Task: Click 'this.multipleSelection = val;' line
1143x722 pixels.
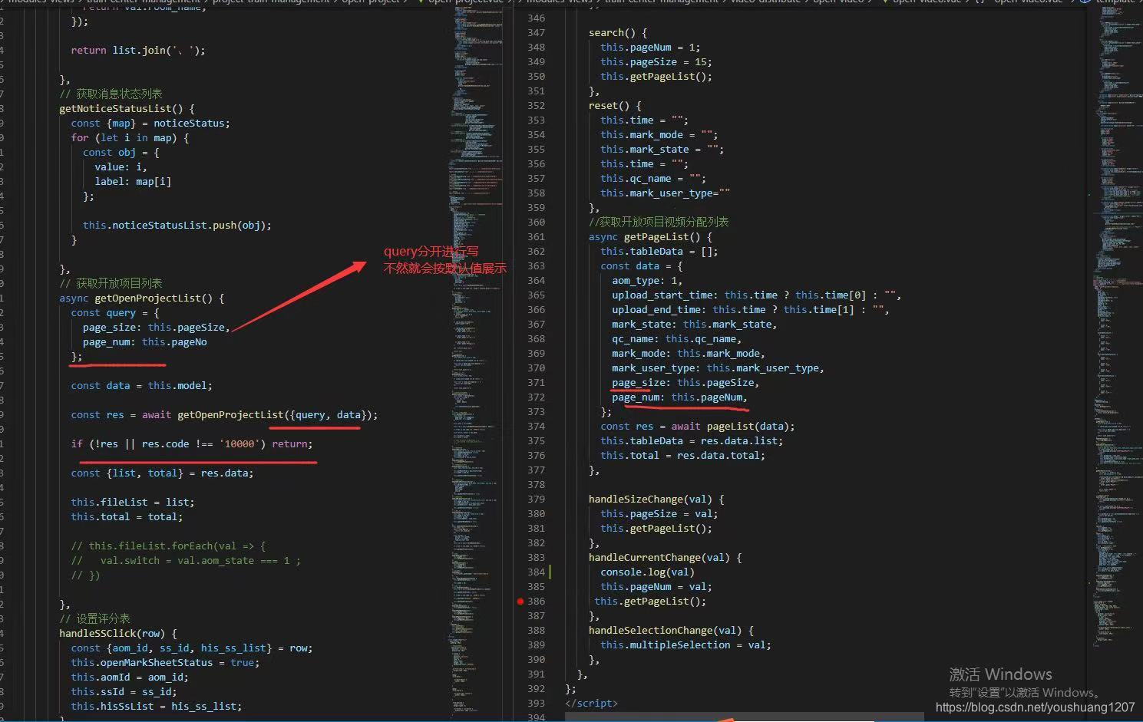Action: pos(685,645)
